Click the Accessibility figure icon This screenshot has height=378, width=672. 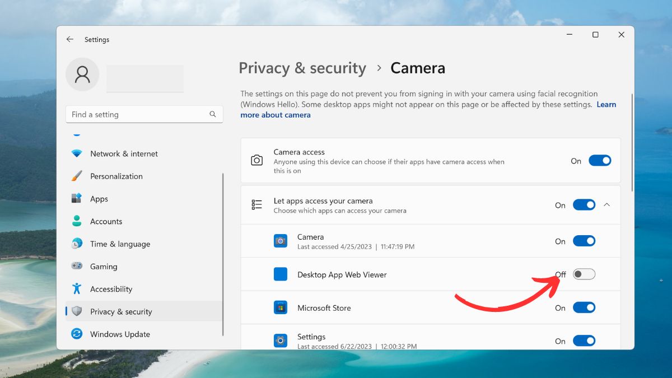click(x=77, y=289)
